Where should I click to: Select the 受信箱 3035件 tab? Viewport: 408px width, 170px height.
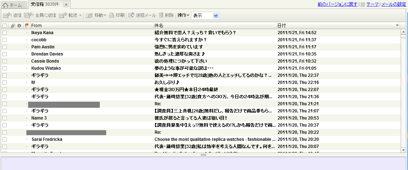pos(45,5)
